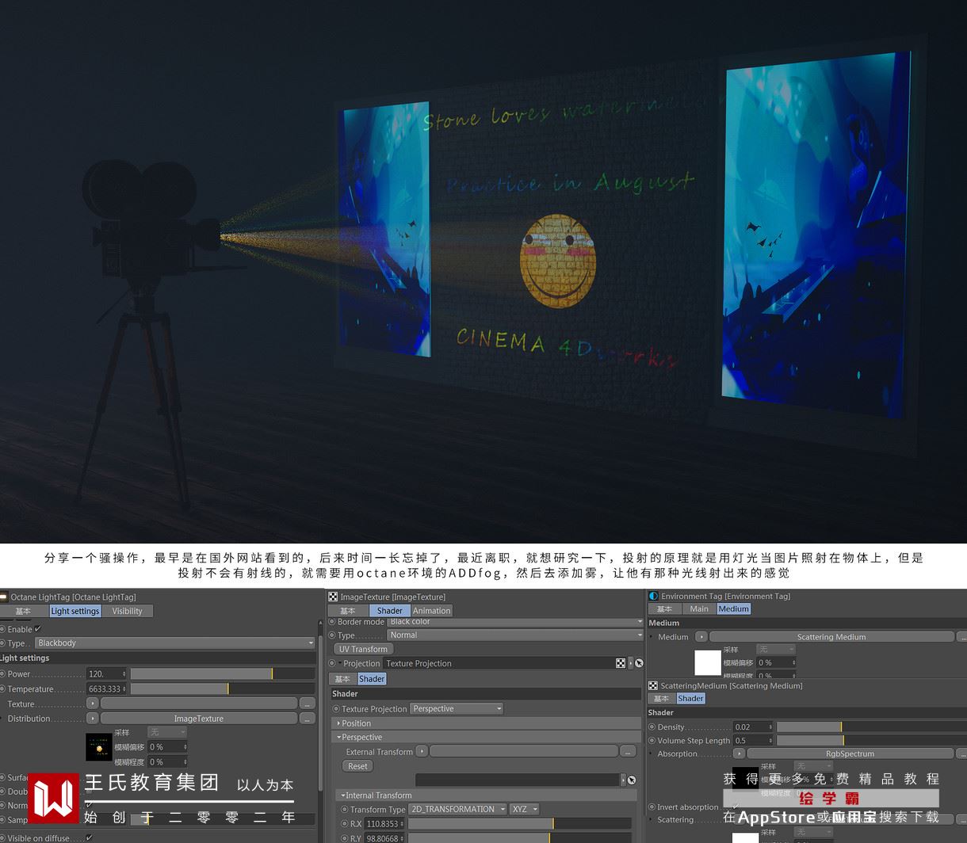The width and height of the screenshot is (967, 843).
Task: Switch to the Animation tab
Action: (432, 611)
